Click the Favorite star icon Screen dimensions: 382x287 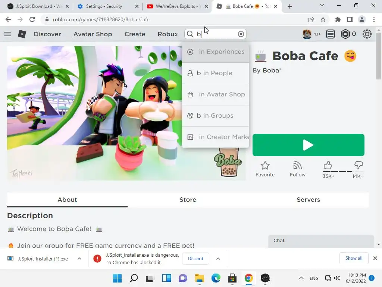(x=265, y=166)
